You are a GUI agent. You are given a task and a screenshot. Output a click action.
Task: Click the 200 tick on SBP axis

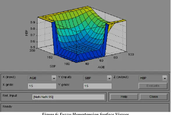(x=32, y=51)
